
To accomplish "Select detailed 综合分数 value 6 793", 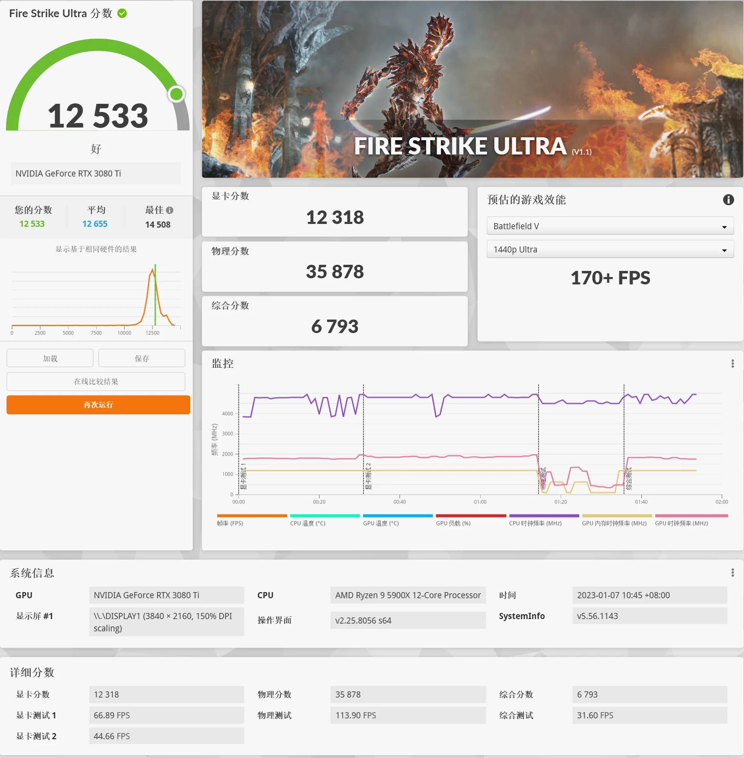I will (650, 694).
